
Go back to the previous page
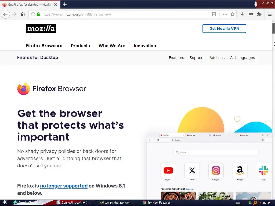pos(5,14)
